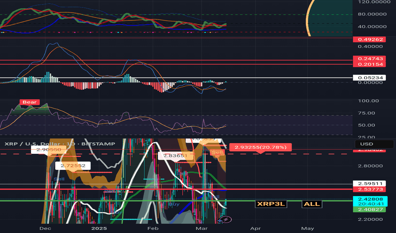Select the 2.72552 price callout

pos(73,166)
